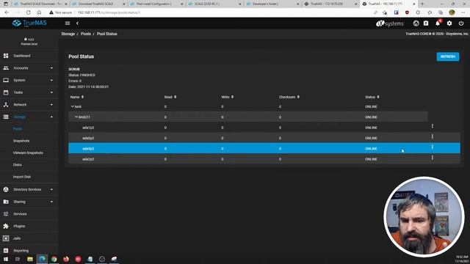Click the Storage breadcrumb link

tap(68, 34)
